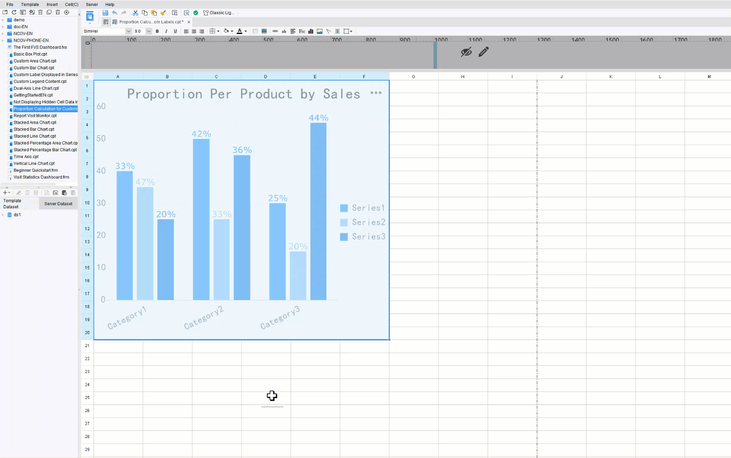Click the Save template icon

click(x=105, y=13)
